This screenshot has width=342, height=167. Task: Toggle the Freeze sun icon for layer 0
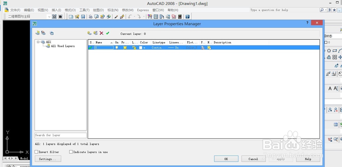125,48
